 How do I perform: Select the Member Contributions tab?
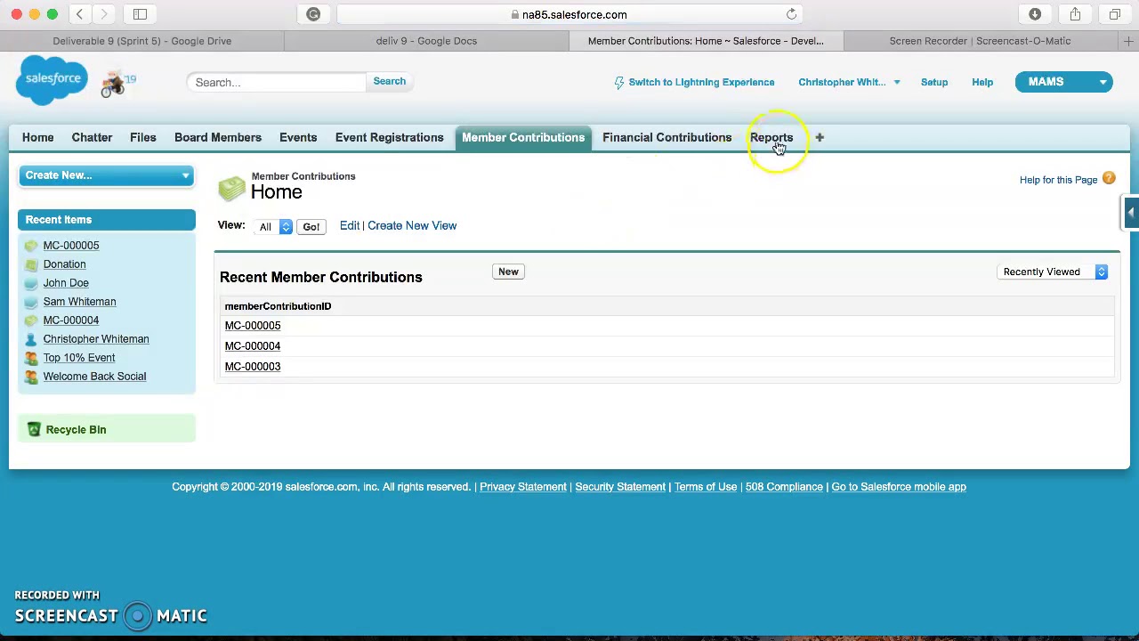pyautogui.click(x=523, y=138)
